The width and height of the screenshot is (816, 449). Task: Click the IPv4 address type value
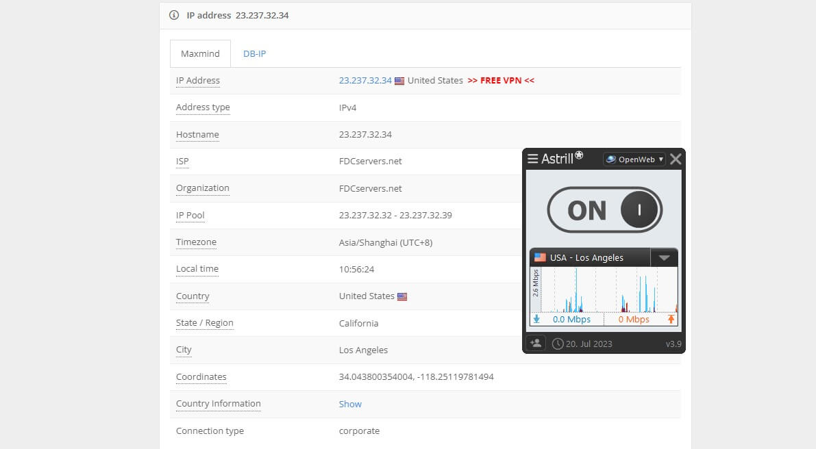[347, 107]
